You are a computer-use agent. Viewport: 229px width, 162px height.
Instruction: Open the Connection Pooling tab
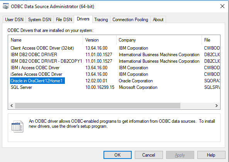130,20
